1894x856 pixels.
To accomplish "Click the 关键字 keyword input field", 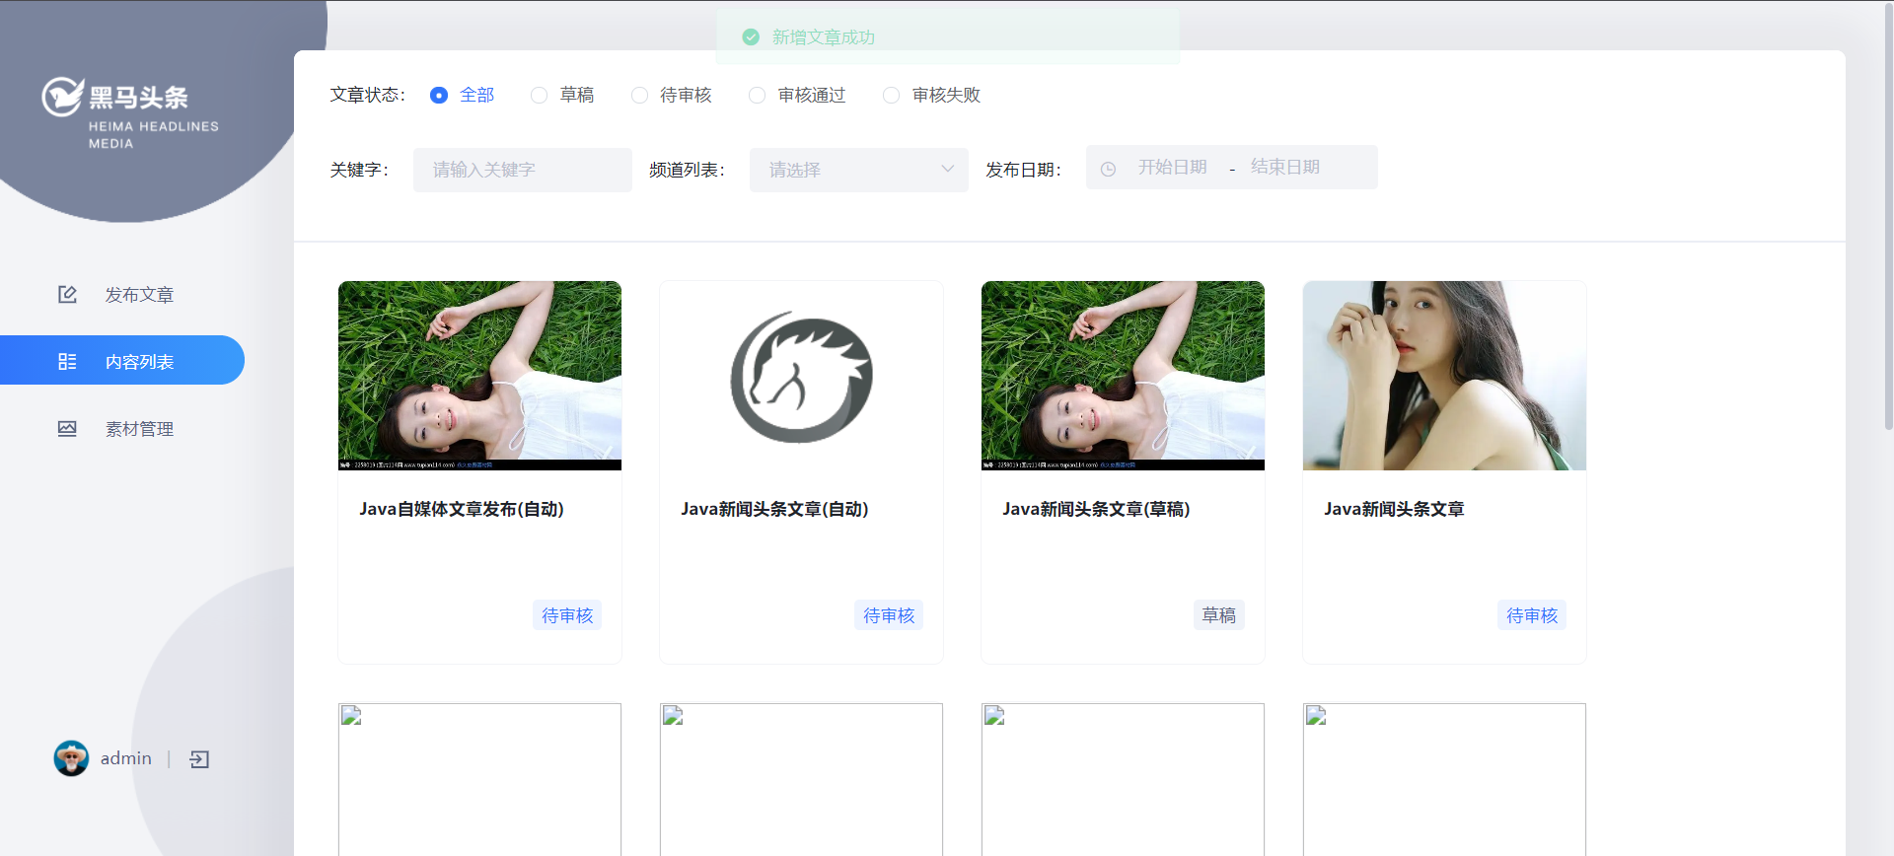I will click(522, 170).
